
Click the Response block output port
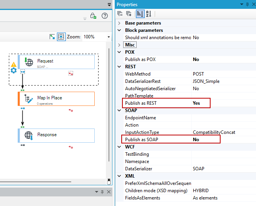pyautogui.click(x=23, y=145)
